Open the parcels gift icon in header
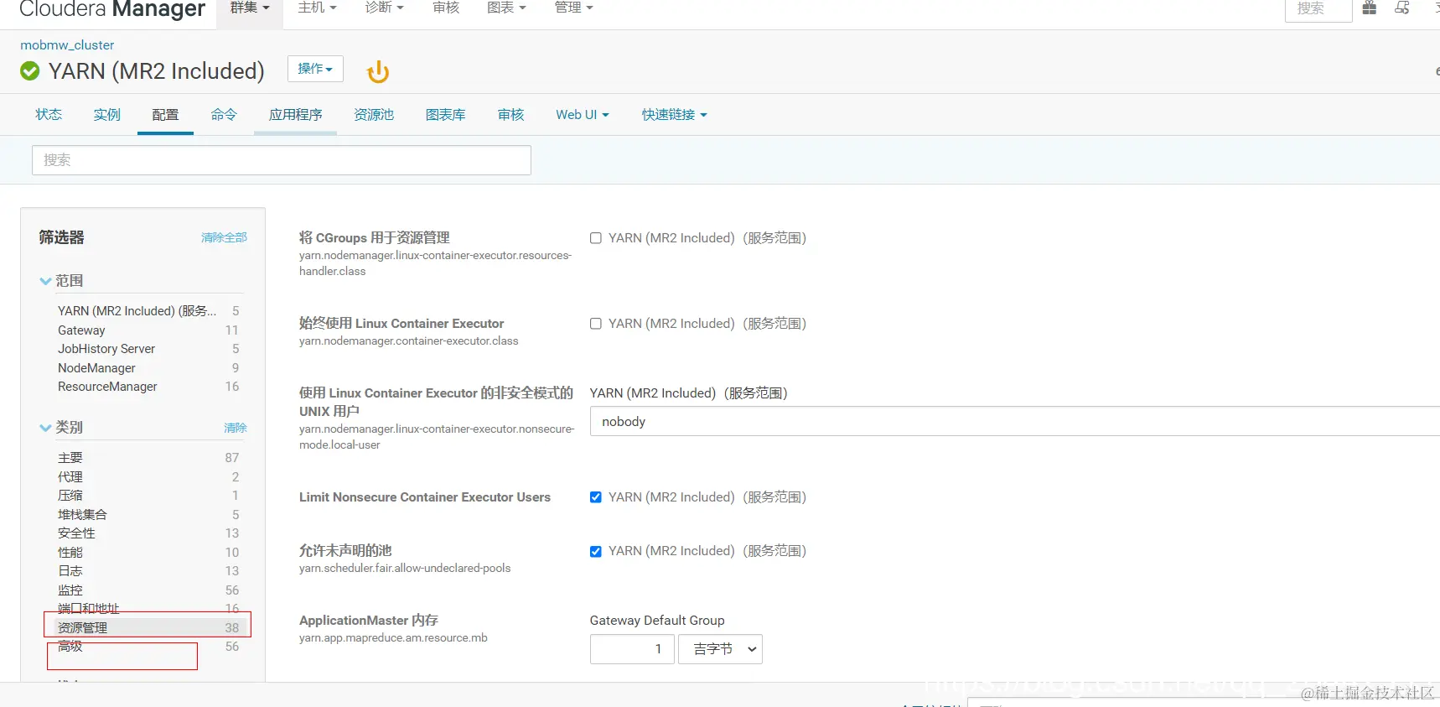This screenshot has width=1440, height=707. coord(1369,8)
